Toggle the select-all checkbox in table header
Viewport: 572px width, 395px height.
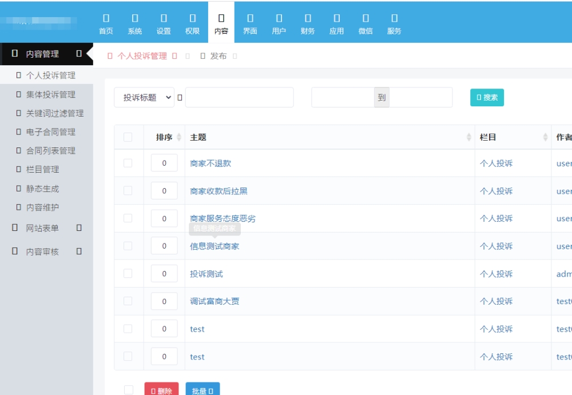128,137
